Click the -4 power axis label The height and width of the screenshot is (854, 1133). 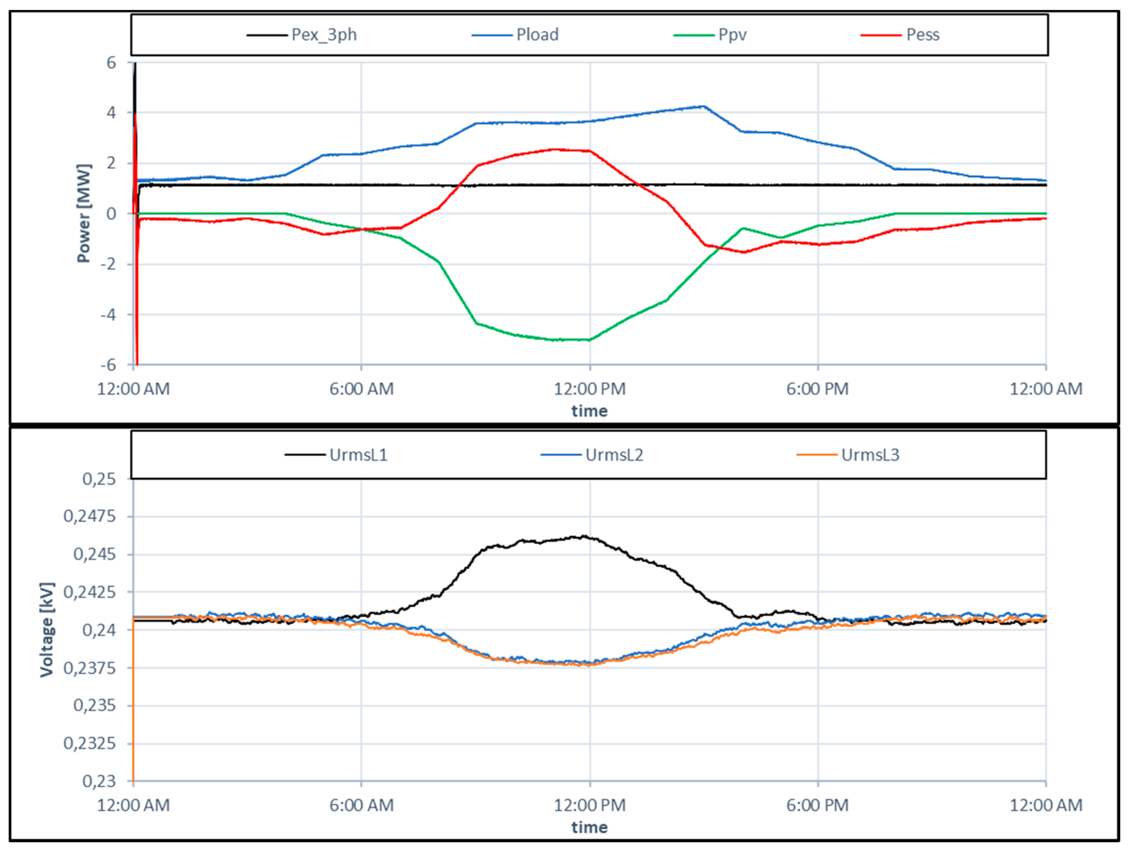[x=108, y=315]
